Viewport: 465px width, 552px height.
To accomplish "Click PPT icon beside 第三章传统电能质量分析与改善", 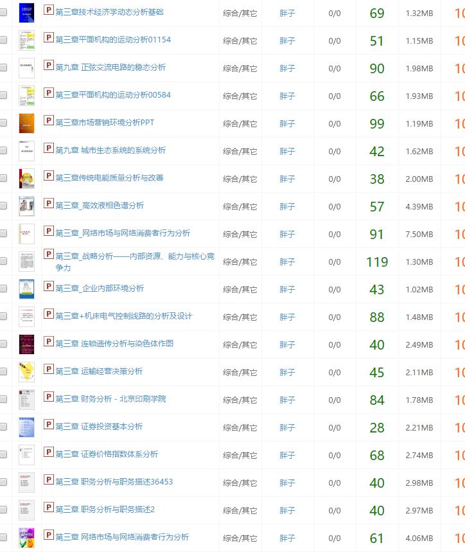I will (x=48, y=176).
